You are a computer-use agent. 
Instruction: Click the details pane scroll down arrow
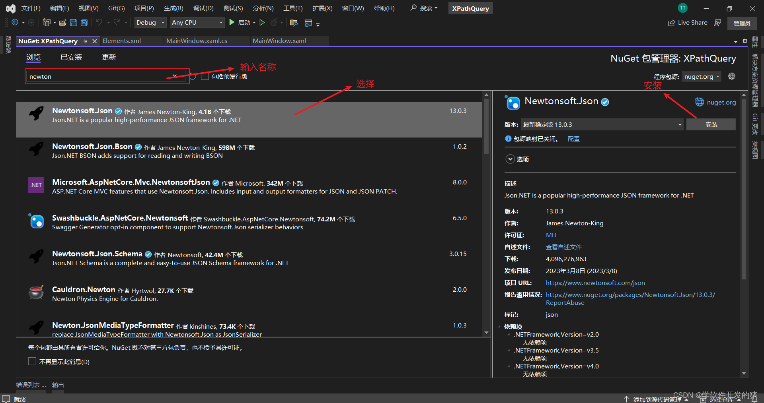coord(744,373)
